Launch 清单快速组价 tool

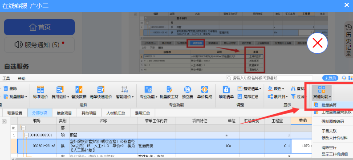(101, 92)
